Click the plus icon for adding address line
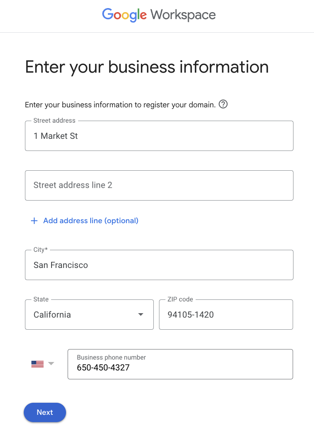 pyautogui.click(x=34, y=221)
